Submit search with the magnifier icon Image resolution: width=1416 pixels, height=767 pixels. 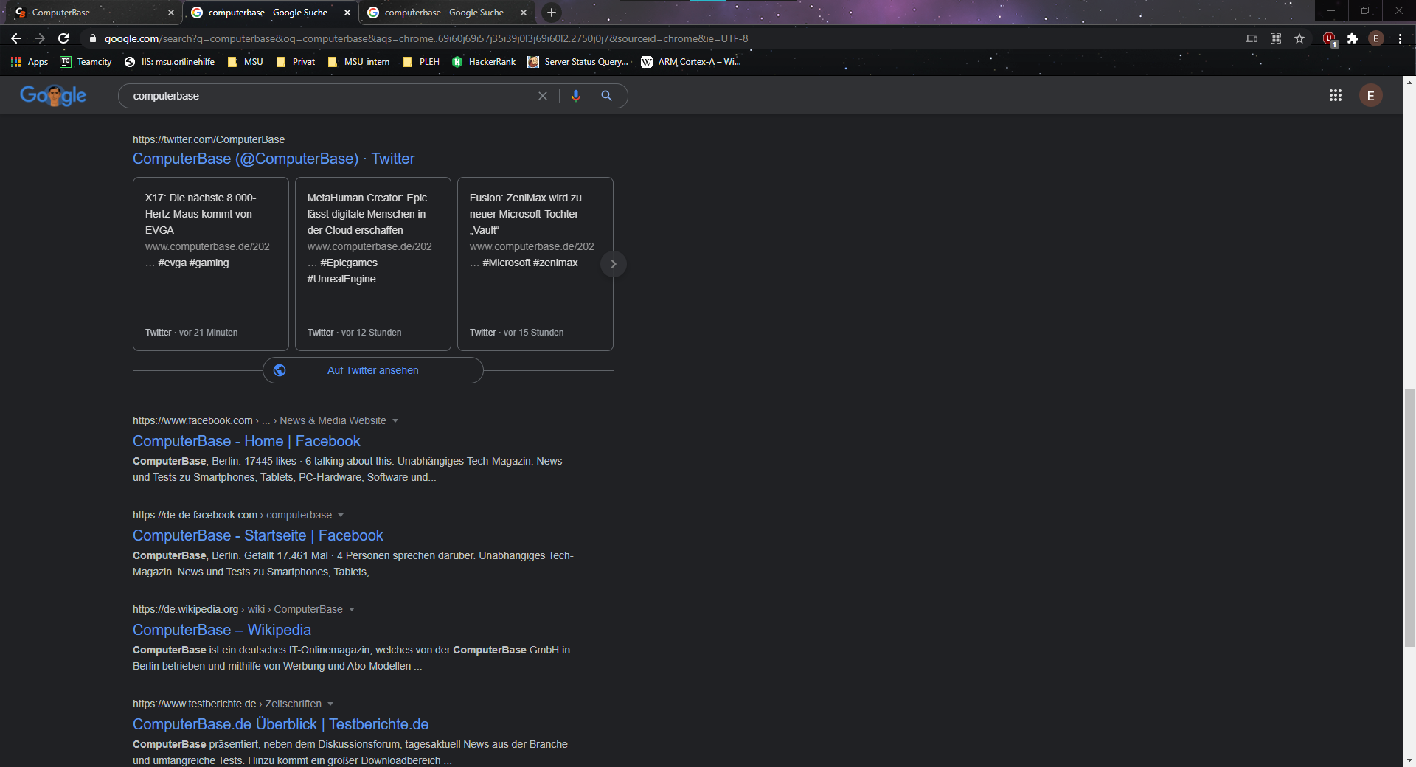pyautogui.click(x=606, y=96)
